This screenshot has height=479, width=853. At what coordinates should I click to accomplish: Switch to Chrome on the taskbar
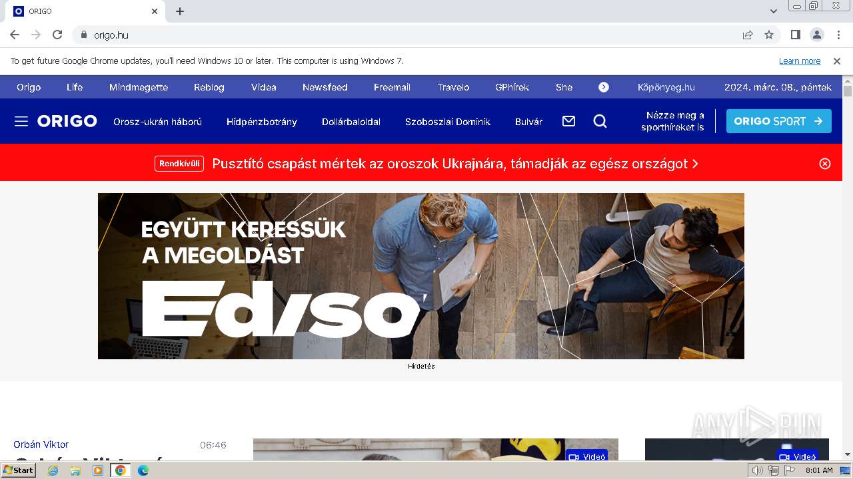[121, 470]
